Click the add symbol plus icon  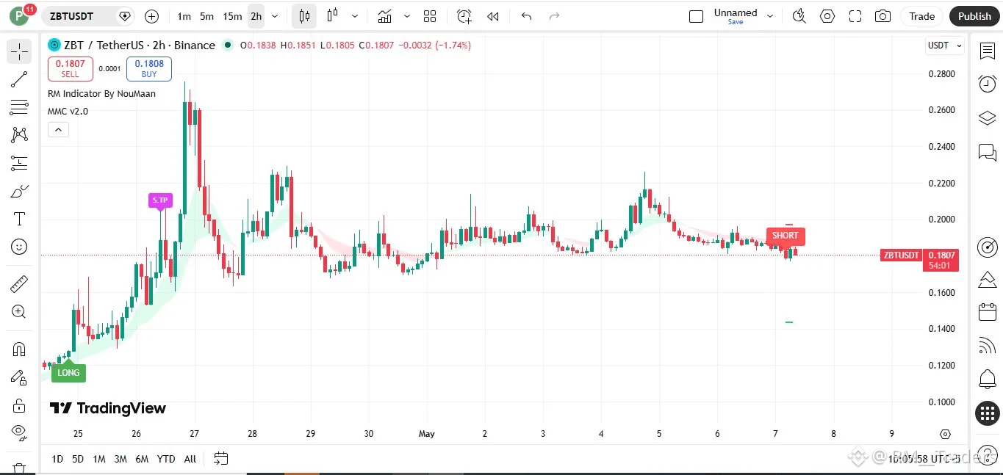tap(151, 16)
